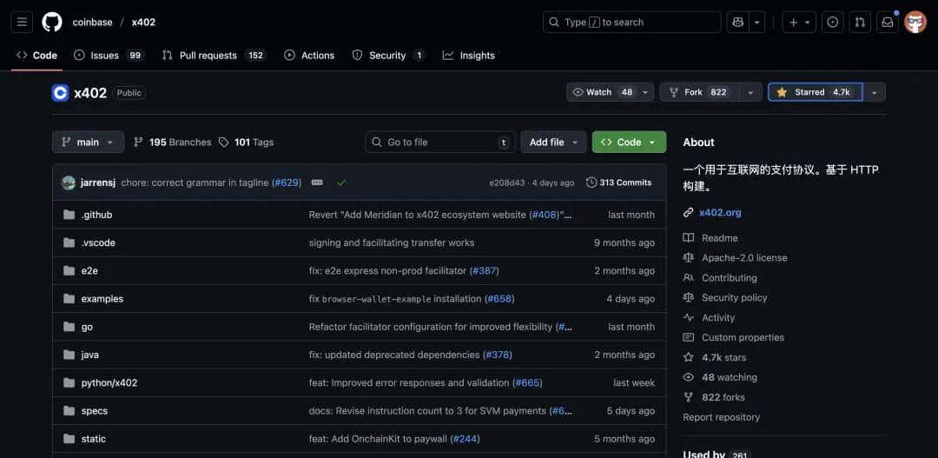Click the static folder icon
Image resolution: width=938 pixels, height=458 pixels.
click(69, 439)
